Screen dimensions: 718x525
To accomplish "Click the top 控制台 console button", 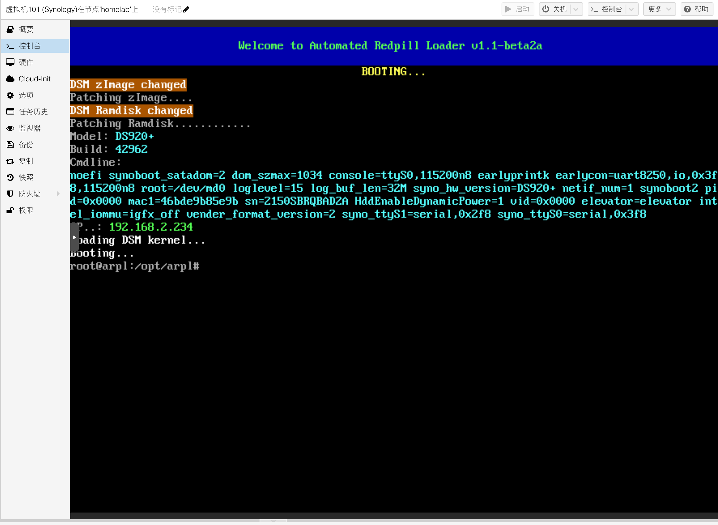I will [x=607, y=9].
